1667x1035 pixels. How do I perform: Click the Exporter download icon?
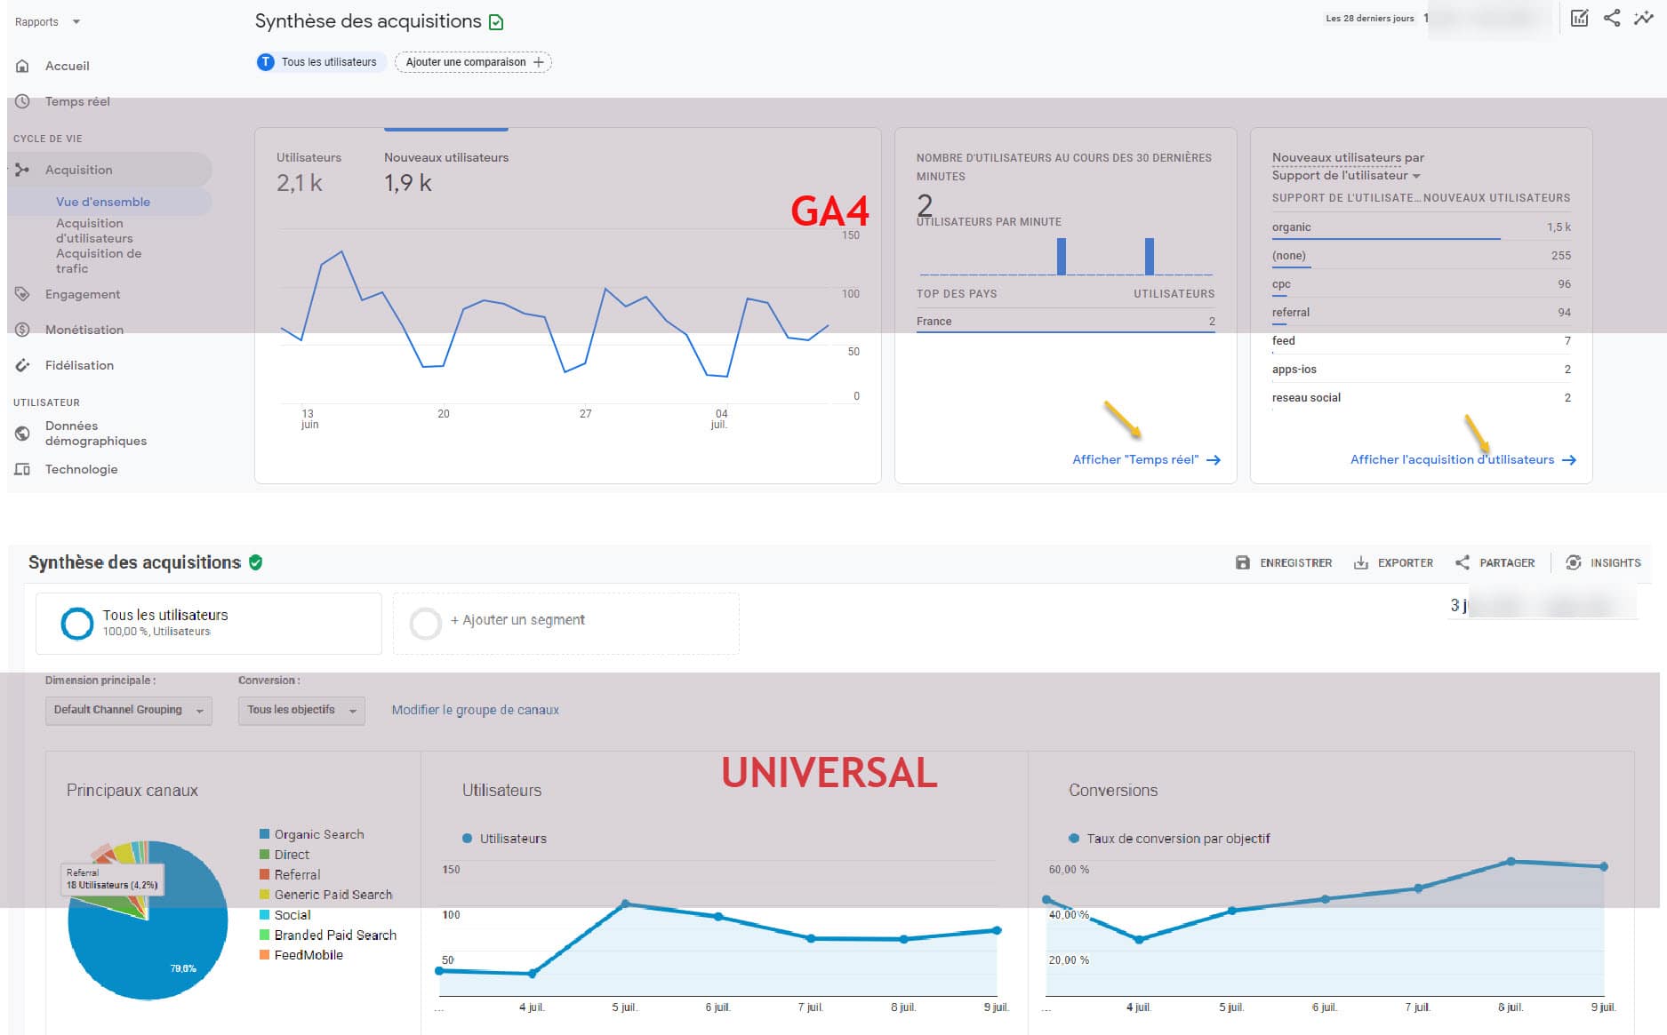1361,562
